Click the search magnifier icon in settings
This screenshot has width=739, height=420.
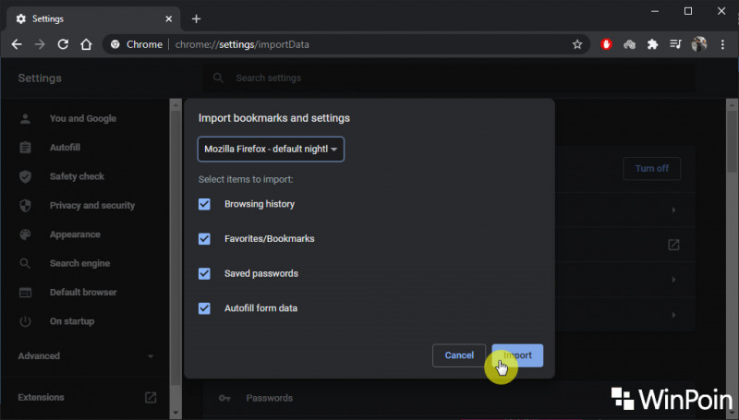point(218,78)
